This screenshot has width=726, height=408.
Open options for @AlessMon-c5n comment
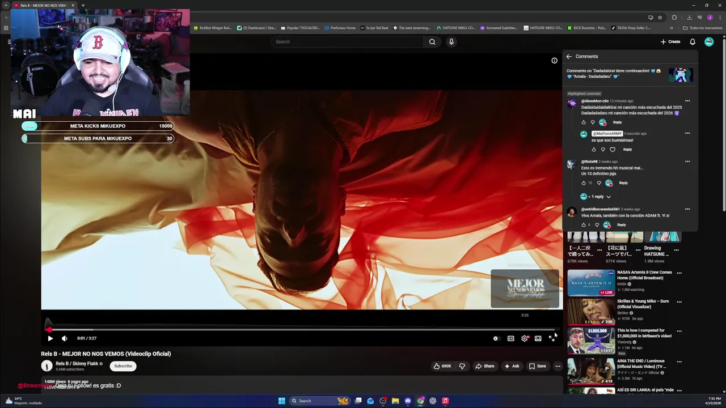687,101
